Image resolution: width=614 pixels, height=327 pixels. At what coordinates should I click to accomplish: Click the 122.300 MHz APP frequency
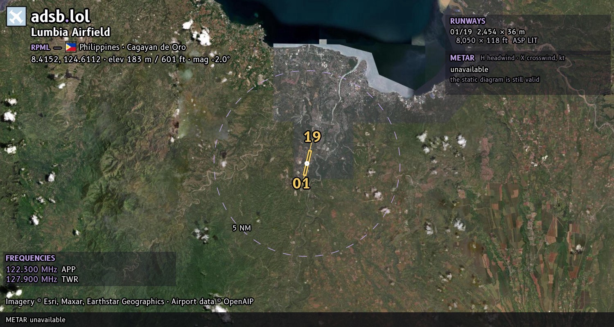41,269
